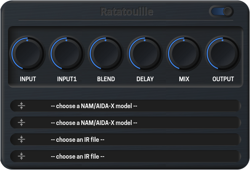
Task: Click the INPUT label text
Action: pyautogui.click(x=28, y=79)
